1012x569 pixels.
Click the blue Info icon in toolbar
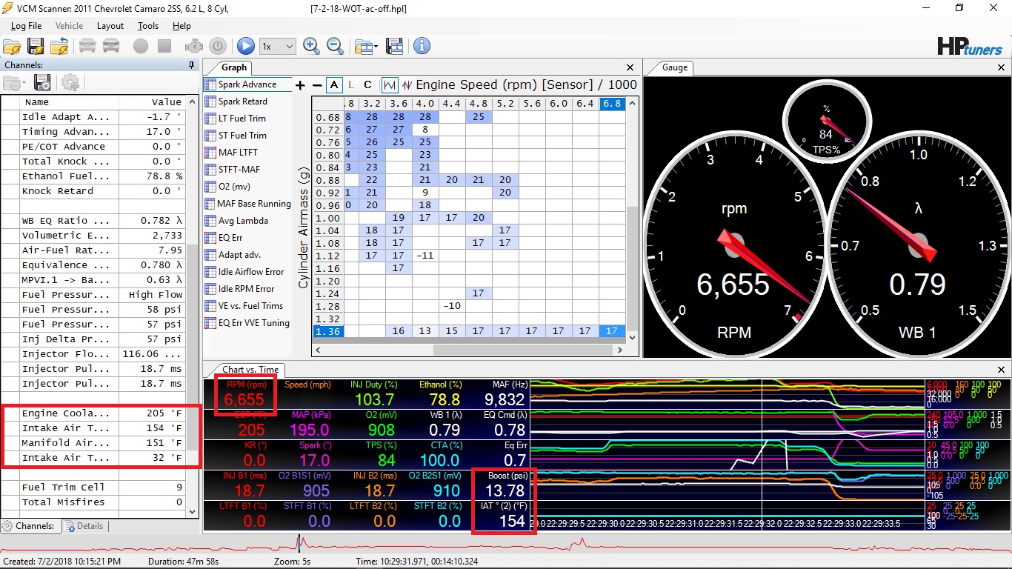pos(422,46)
